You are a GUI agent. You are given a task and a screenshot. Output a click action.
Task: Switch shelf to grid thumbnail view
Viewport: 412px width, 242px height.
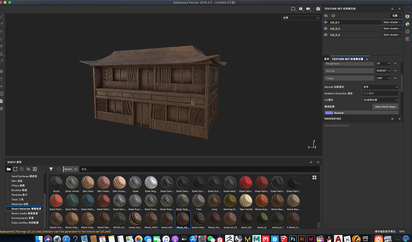point(314,177)
